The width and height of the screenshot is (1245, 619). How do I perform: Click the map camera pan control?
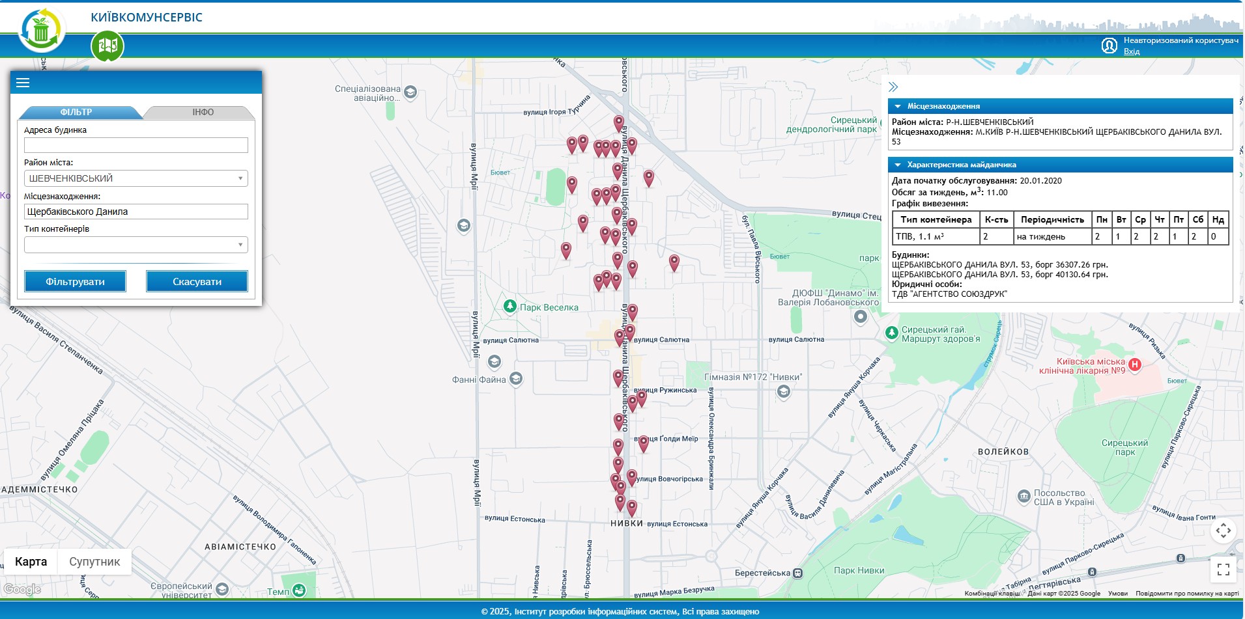click(x=1223, y=530)
